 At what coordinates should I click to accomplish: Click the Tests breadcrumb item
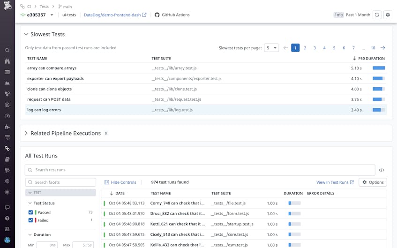[44, 7]
